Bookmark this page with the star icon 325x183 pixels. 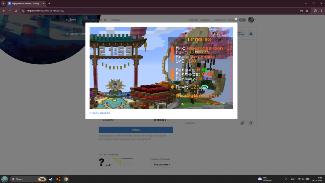pos(307,11)
